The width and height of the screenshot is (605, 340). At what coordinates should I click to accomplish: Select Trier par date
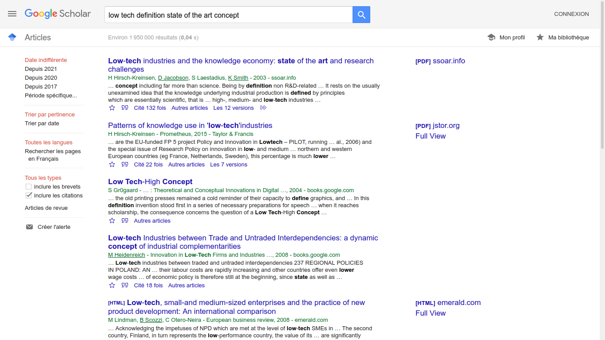pyautogui.click(x=42, y=123)
